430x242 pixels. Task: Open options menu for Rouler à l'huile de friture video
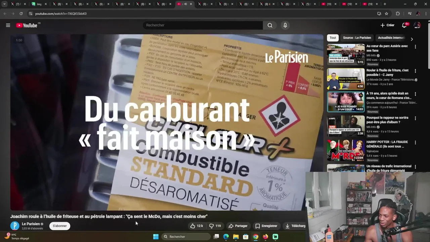point(415,71)
